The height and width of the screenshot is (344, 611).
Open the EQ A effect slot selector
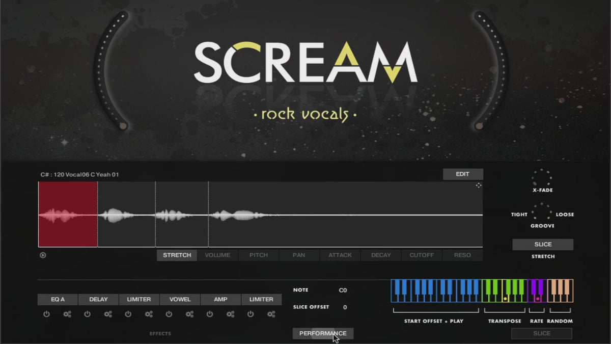pyautogui.click(x=58, y=300)
